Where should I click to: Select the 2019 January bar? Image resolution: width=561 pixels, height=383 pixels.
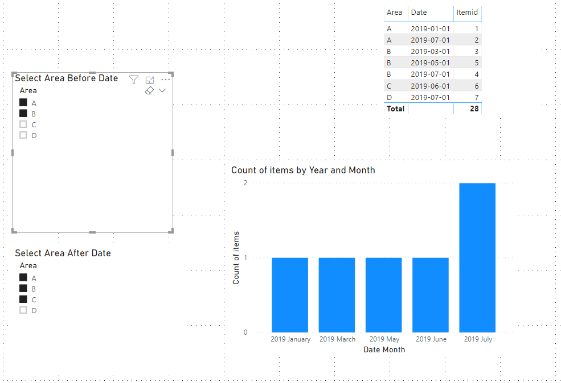click(x=290, y=295)
